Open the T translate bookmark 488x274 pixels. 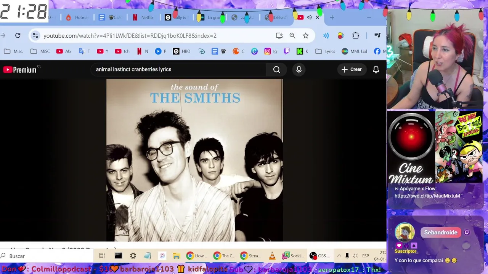point(84,51)
